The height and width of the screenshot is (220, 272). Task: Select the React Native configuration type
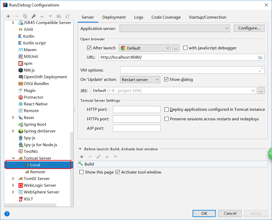[33, 104]
